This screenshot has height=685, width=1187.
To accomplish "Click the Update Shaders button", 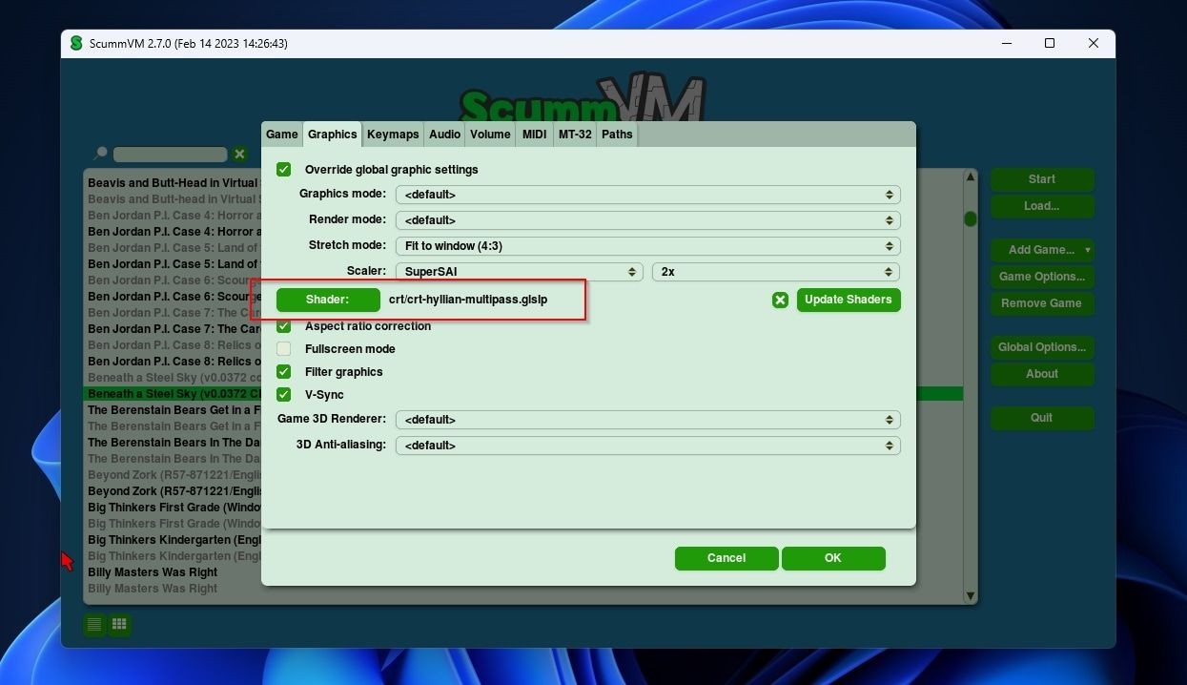I will click(849, 300).
